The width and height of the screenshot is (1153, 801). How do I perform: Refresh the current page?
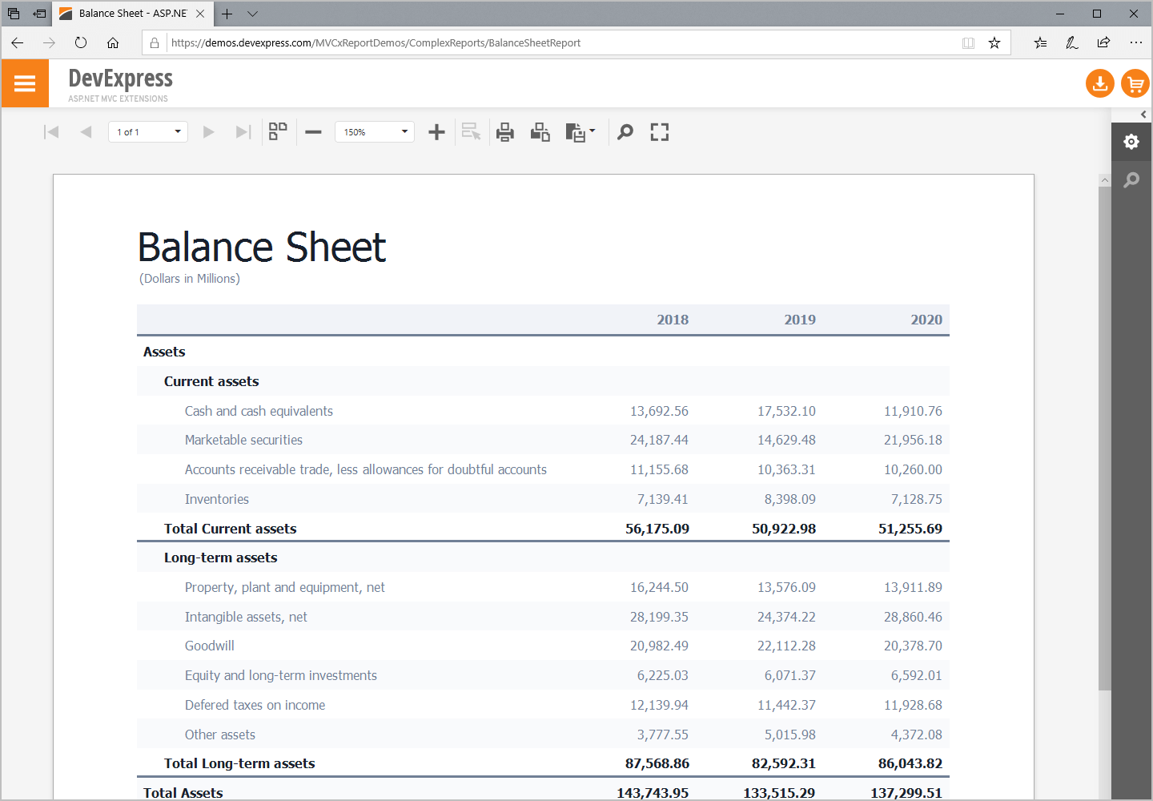pyautogui.click(x=80, y=42)
